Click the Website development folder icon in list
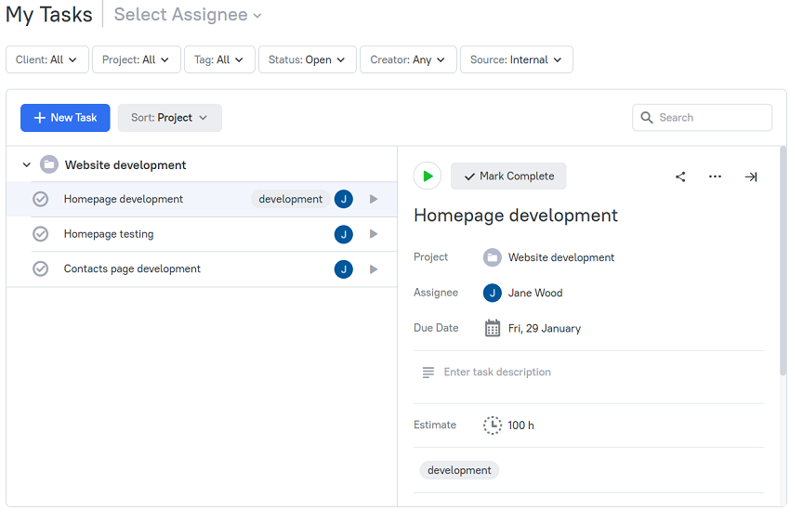 (x=49, y=164)
